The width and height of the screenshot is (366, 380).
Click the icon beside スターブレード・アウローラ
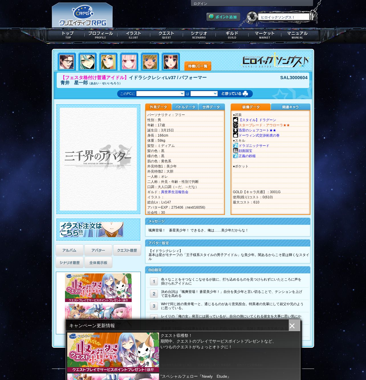pyautogui.click(x=235, y=125)
